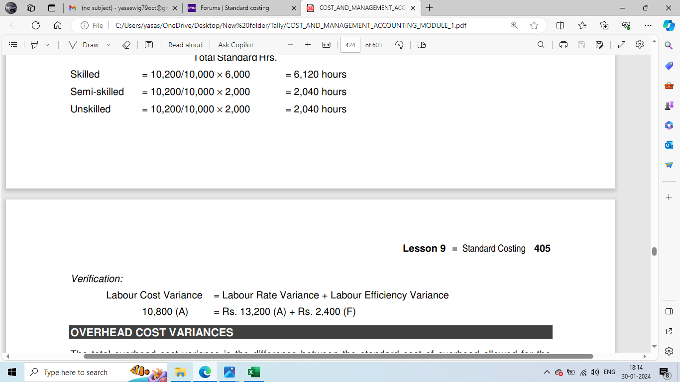Click the Ask Copilot button
680x382 pixels.
click(236, 45)
